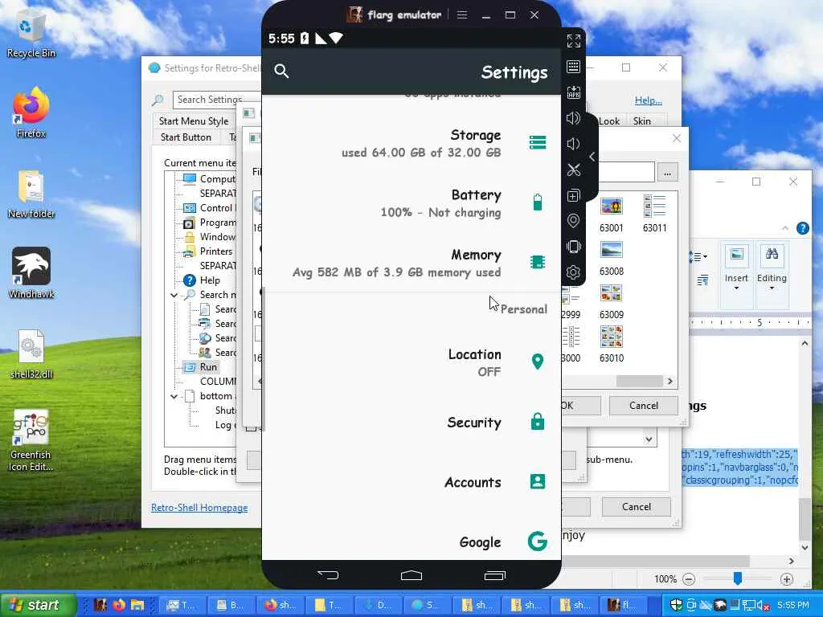This screenshot has width=823, height=617.
Task: Select the Recycle Bin desktop icon
Action: [x=31, y=35]
